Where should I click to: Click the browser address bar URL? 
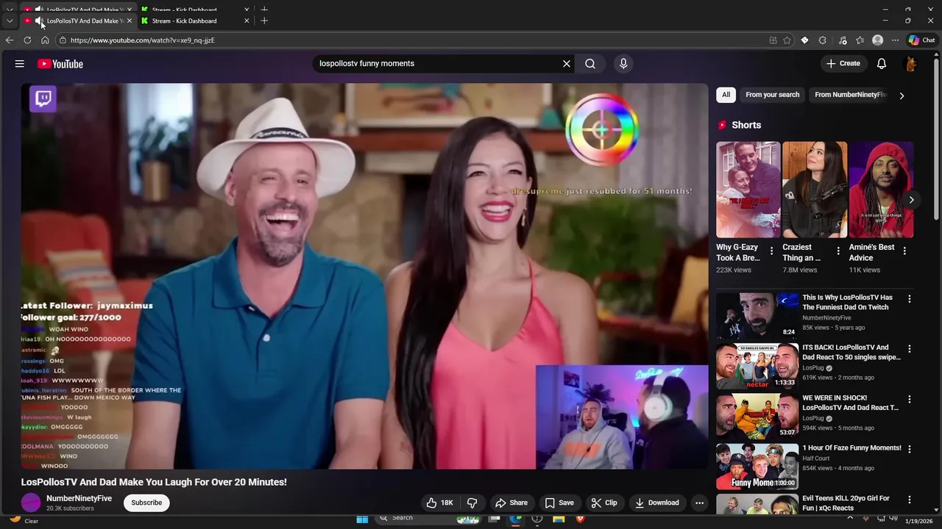143,40
